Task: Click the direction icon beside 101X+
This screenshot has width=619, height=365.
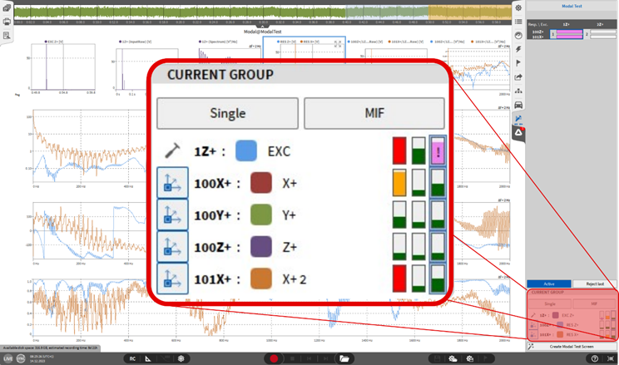Action: [172, 278]
